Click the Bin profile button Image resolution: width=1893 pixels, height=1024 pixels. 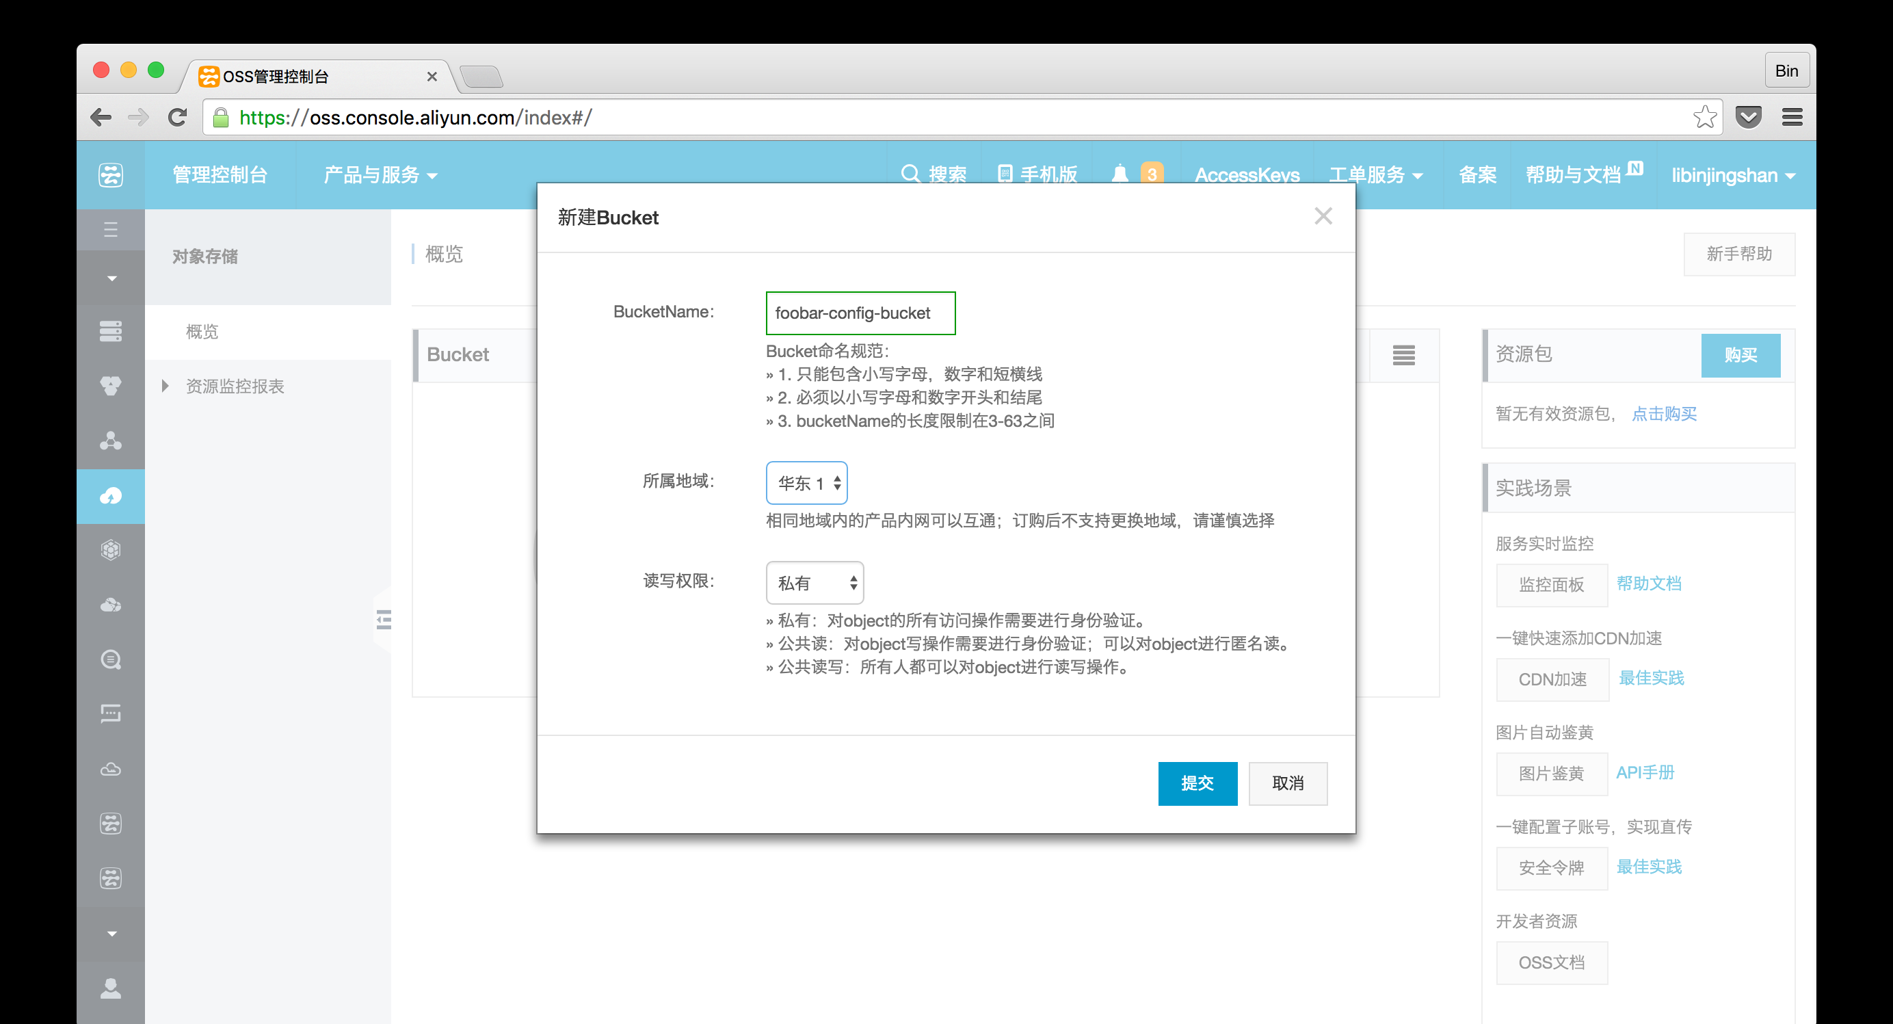point(1786,70)
